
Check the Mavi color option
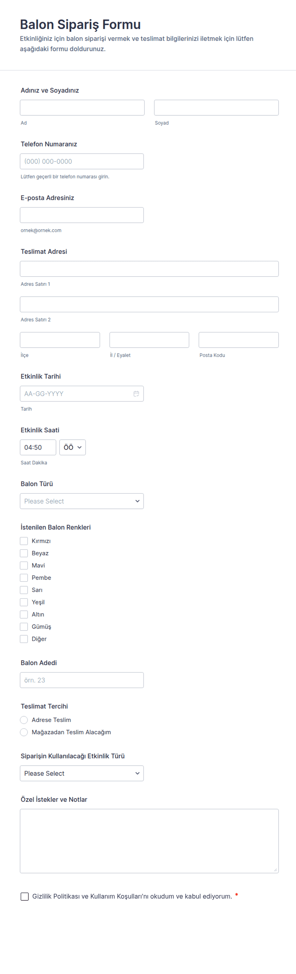(x=24, y=566)
